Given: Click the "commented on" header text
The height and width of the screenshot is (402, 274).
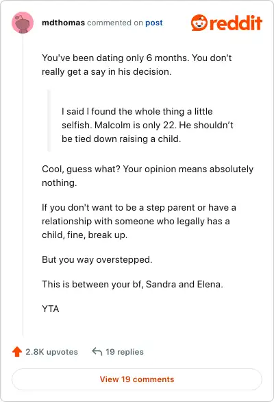Looking at the screenshot, I should pyautogui.click(x=115, y=23).
